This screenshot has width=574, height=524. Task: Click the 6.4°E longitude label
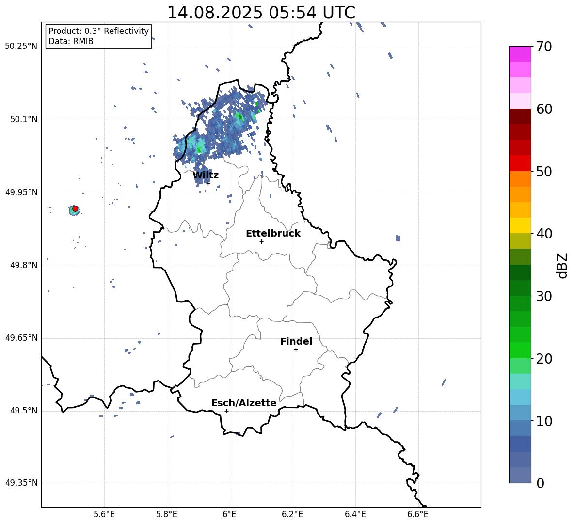tap(355, 514)
